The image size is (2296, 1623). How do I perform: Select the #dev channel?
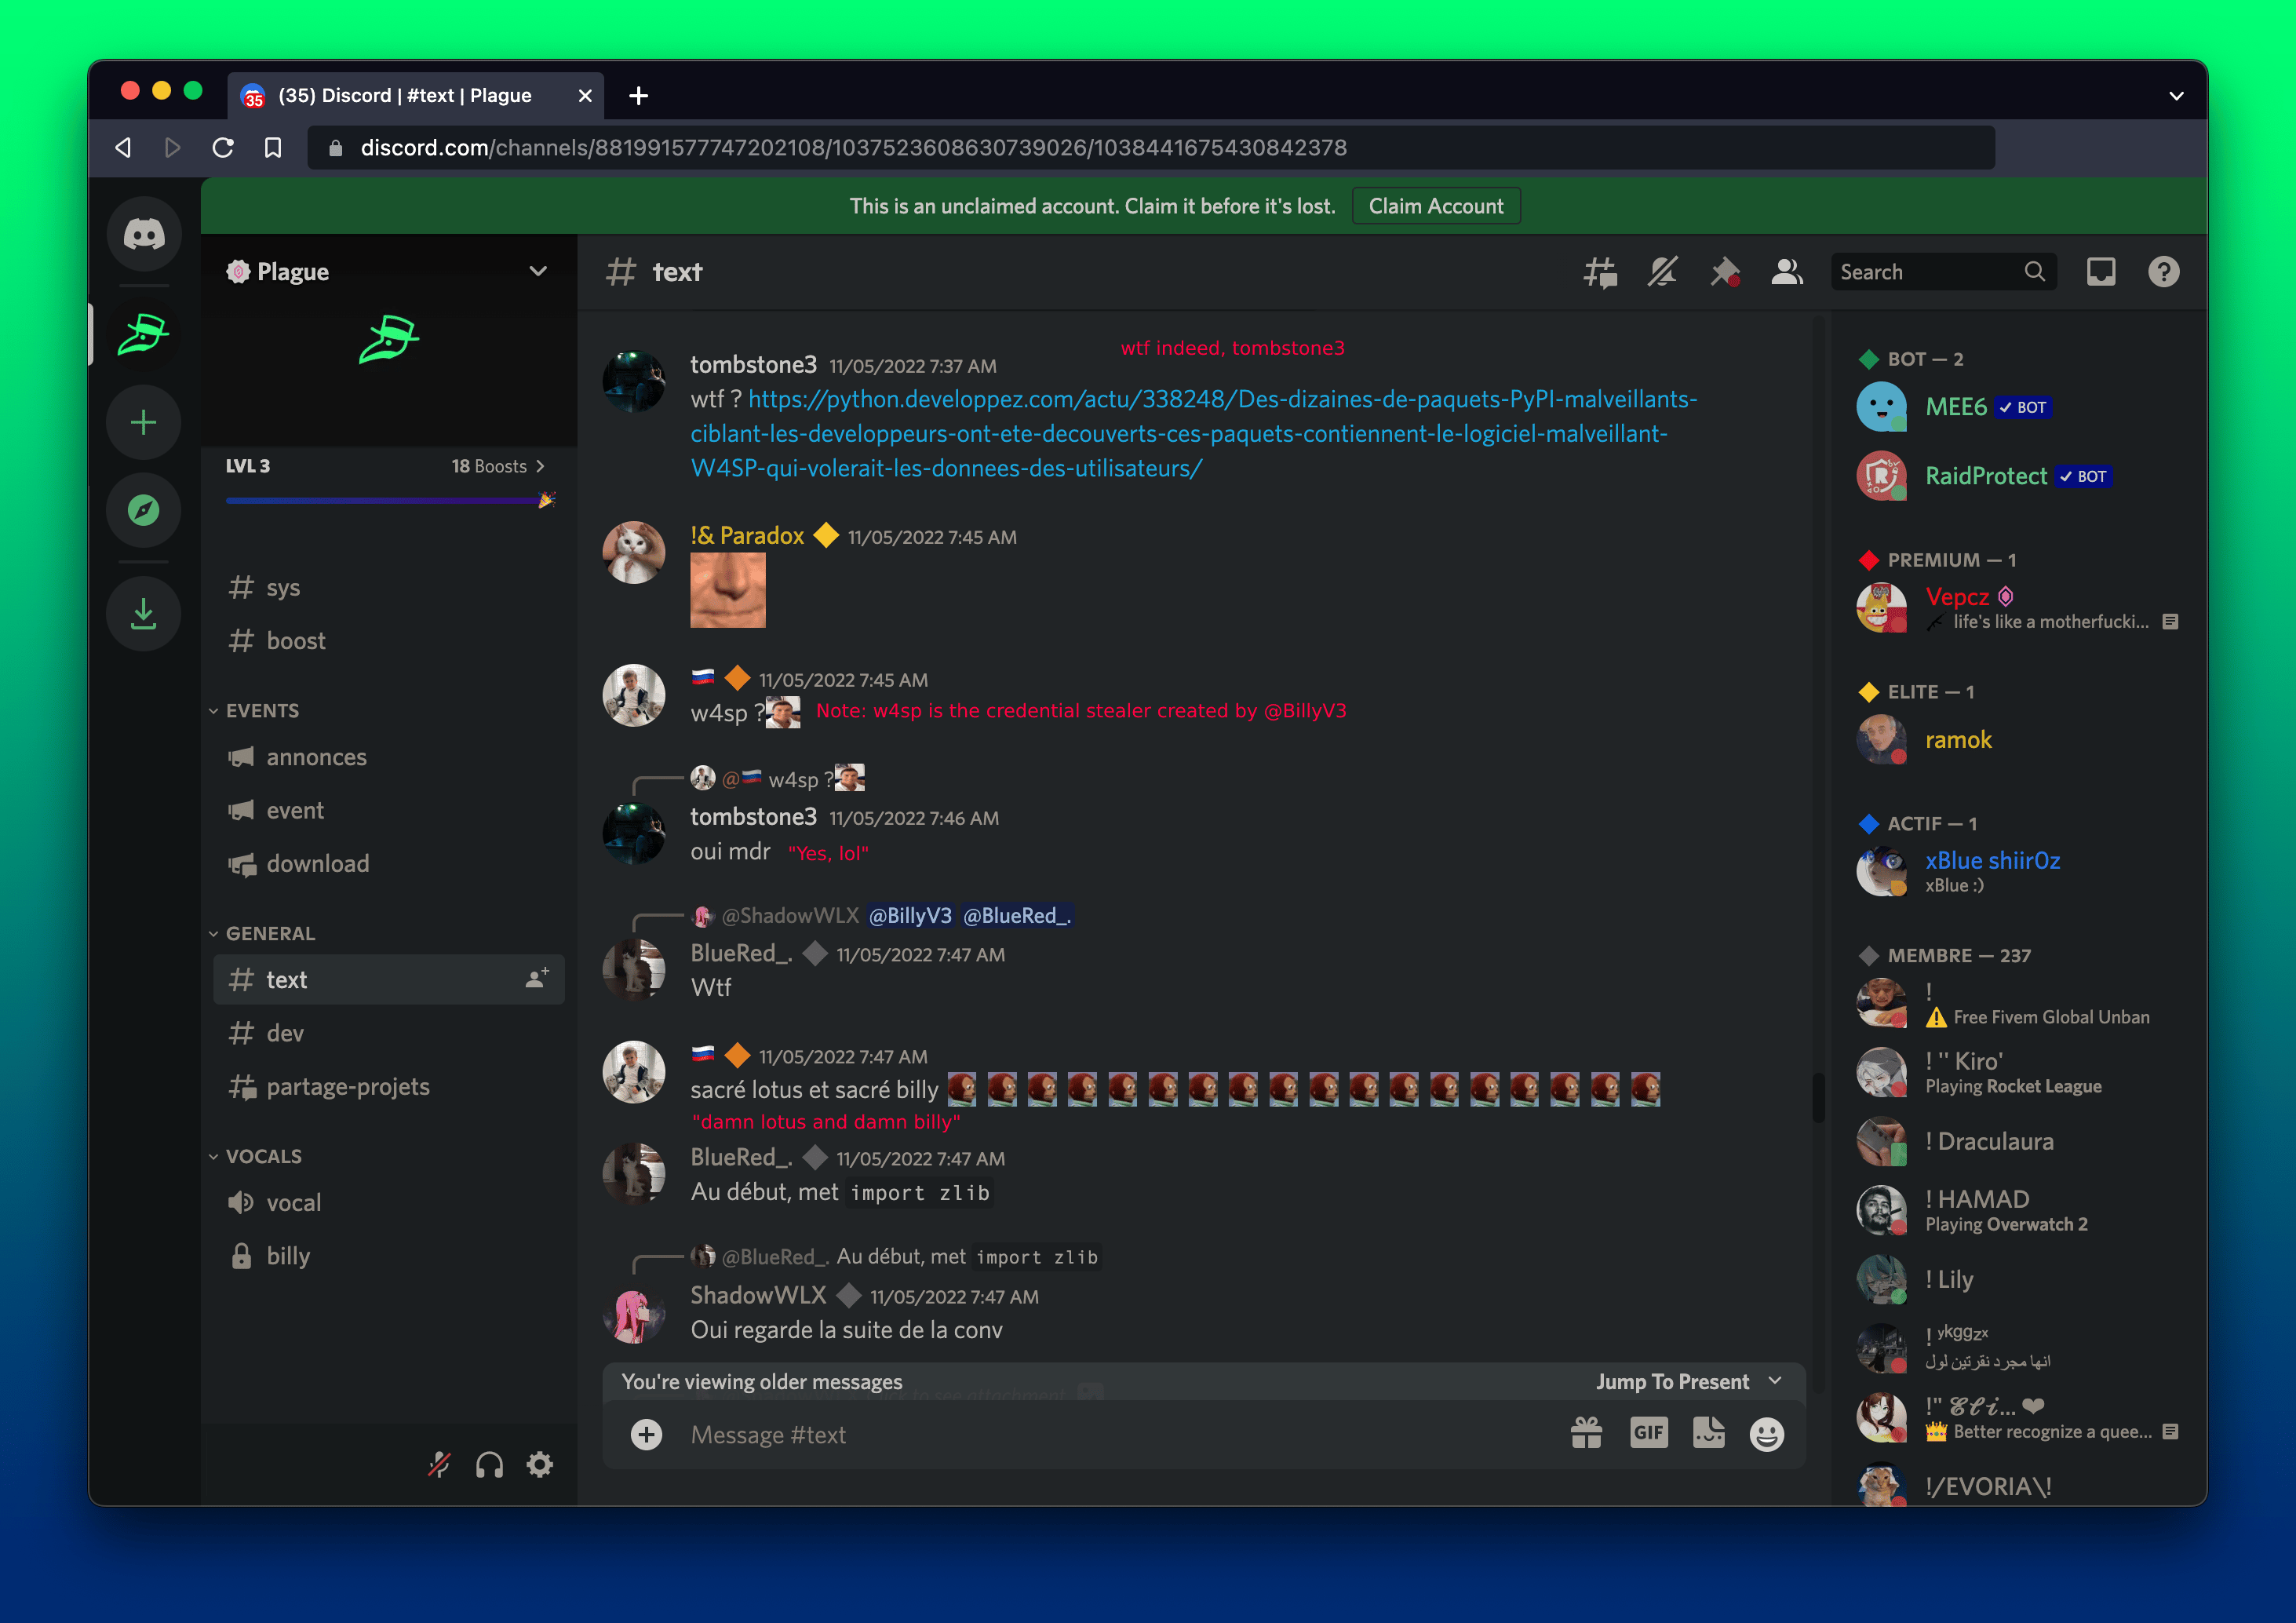[286, 1033]
